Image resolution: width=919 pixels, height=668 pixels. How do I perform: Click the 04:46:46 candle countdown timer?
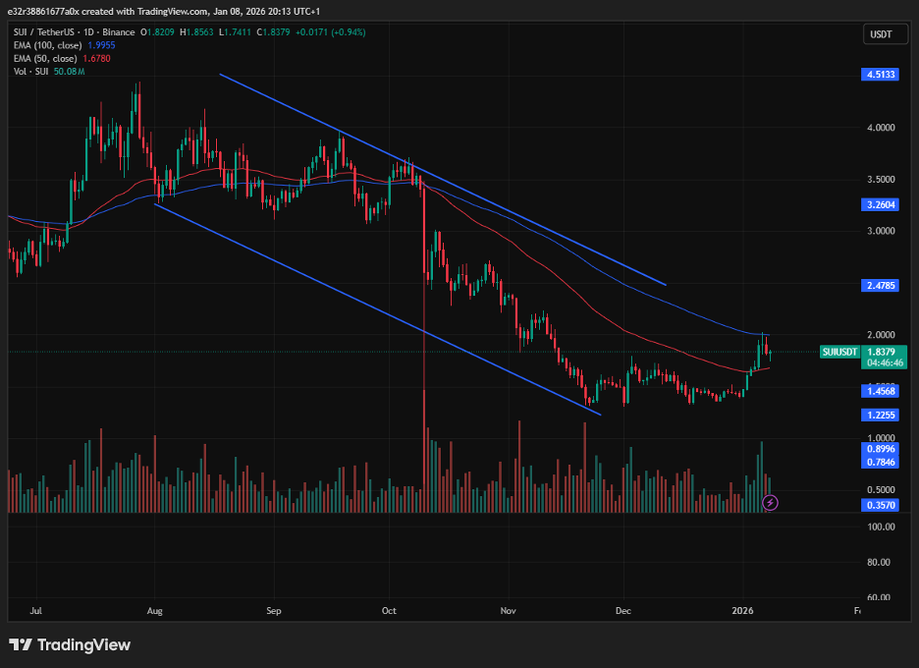[885, 362]
